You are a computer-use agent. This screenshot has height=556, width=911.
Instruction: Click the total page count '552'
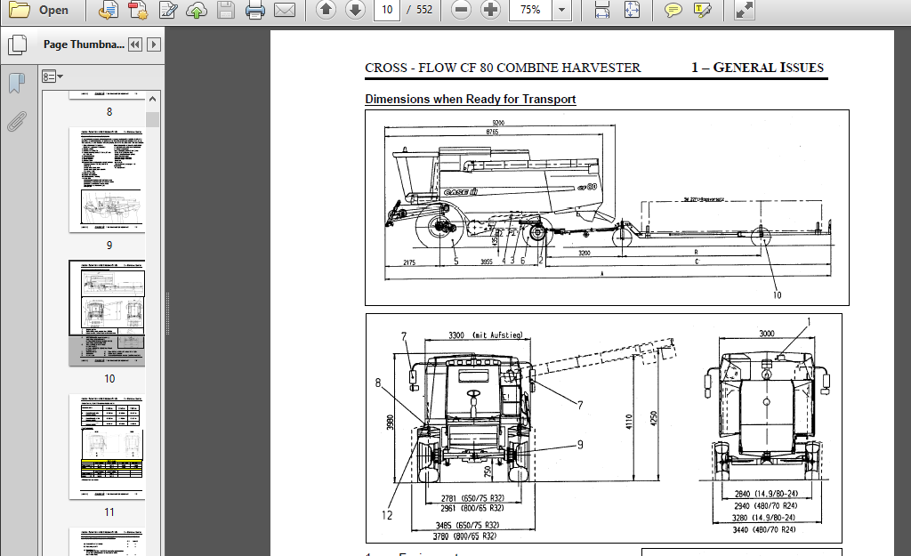424,10
